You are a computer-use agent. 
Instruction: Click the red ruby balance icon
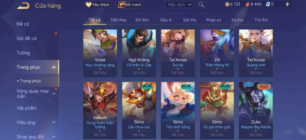248,4
